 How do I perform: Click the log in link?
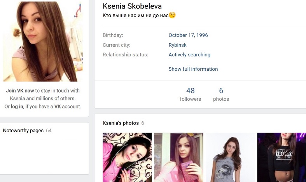[x=17, y=107]
